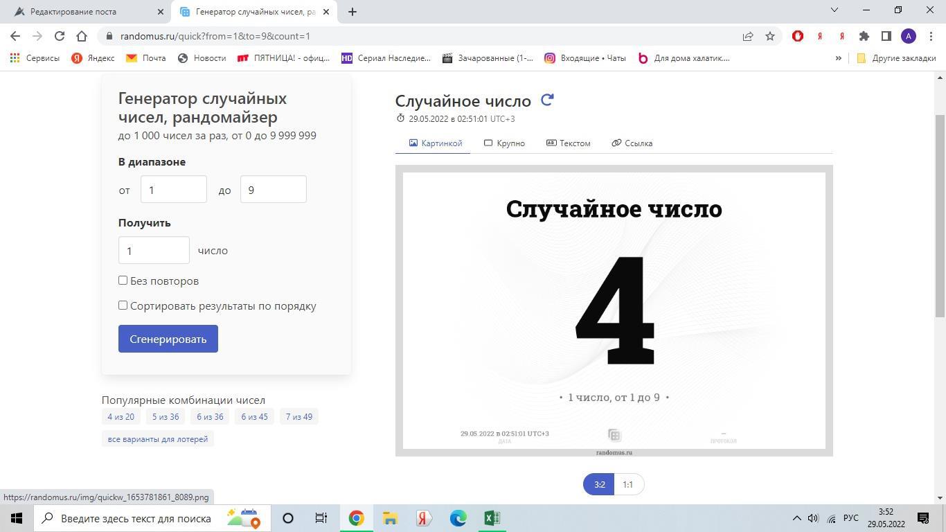Open the Chrome profile avatar
This screenshot has width=946, height=532.
click(909, 36)
